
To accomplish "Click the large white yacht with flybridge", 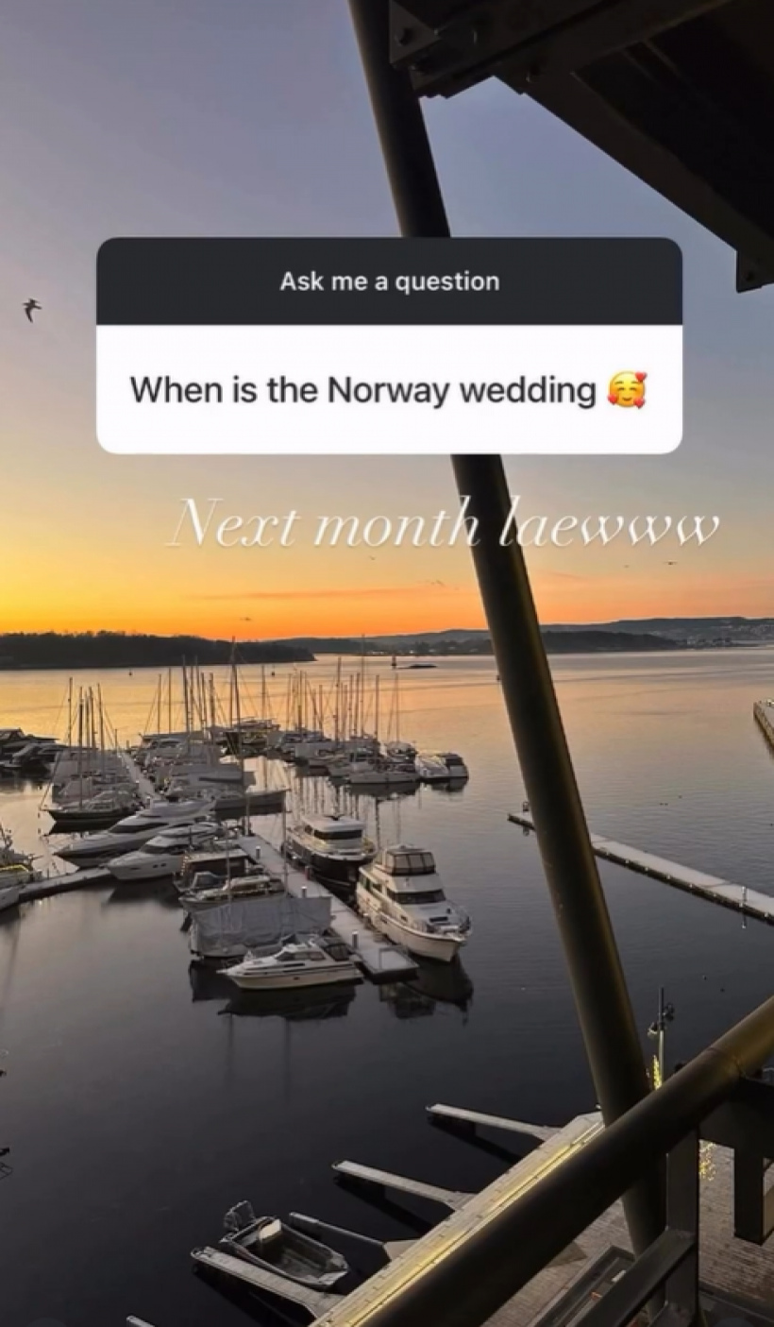I will (x=412, y=902).
